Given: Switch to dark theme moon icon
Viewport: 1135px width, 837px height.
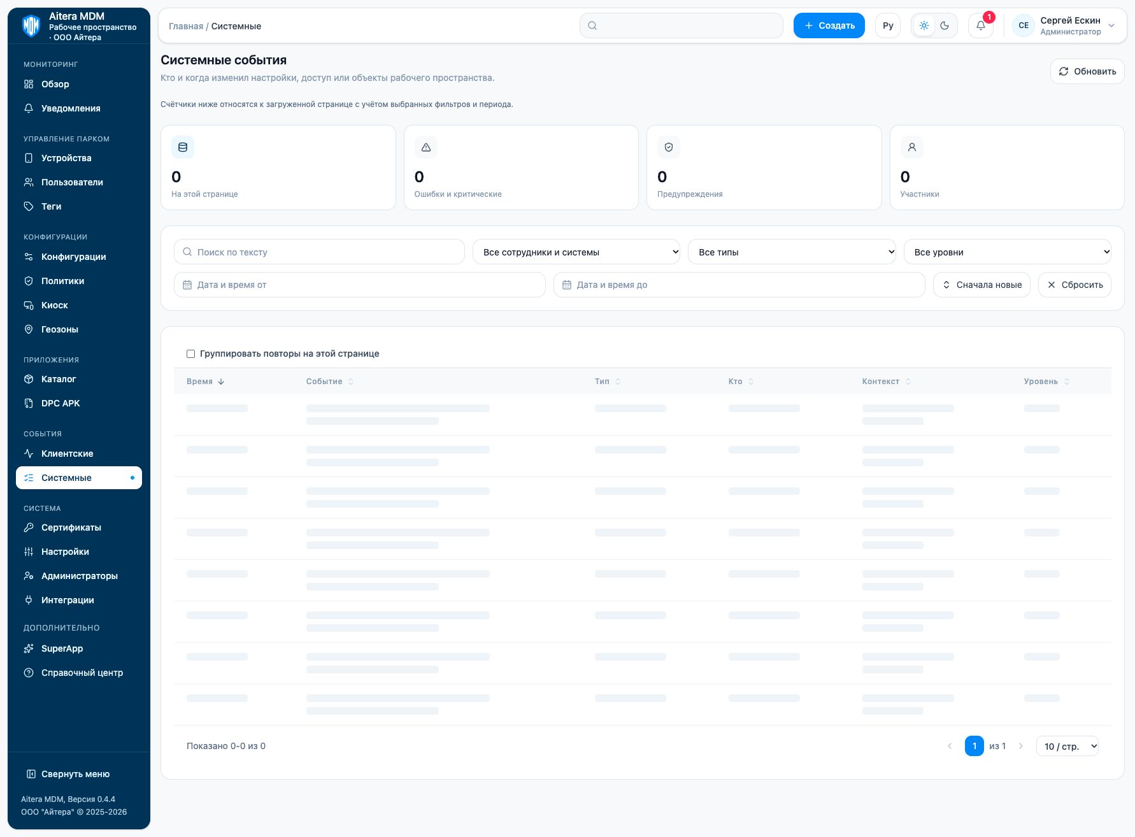Looking at the screenshot, I should point(945,25).
